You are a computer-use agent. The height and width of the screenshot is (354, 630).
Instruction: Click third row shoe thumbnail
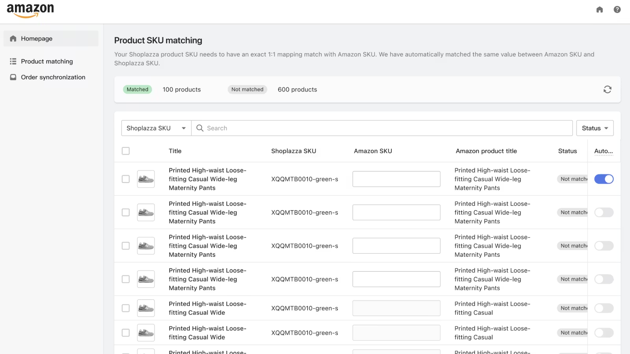pyautogui.click(x=146, y=246)
